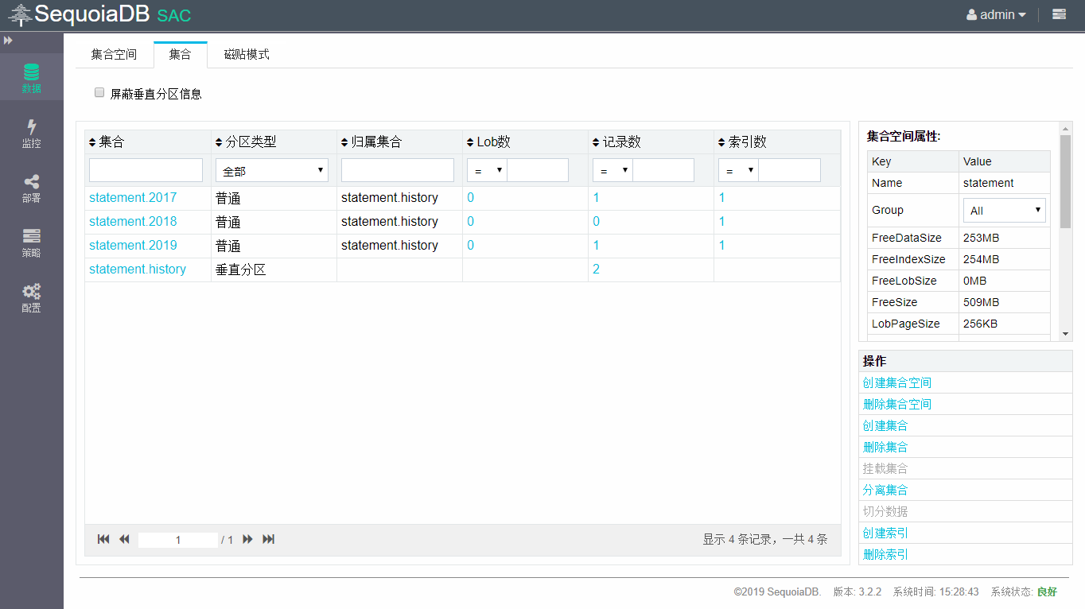The height and width of the screenshot is (609, 1085).
Task: Click LobPageSize value 256KB
Action: pyautogui.click(x=981, y=324)
